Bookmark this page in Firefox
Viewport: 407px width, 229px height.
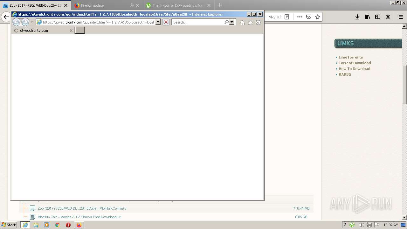pos(318,17)
